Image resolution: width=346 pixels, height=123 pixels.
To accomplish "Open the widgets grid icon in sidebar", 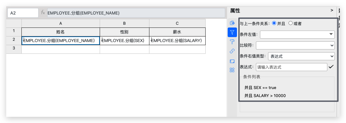I will click(x=232, y=70).
